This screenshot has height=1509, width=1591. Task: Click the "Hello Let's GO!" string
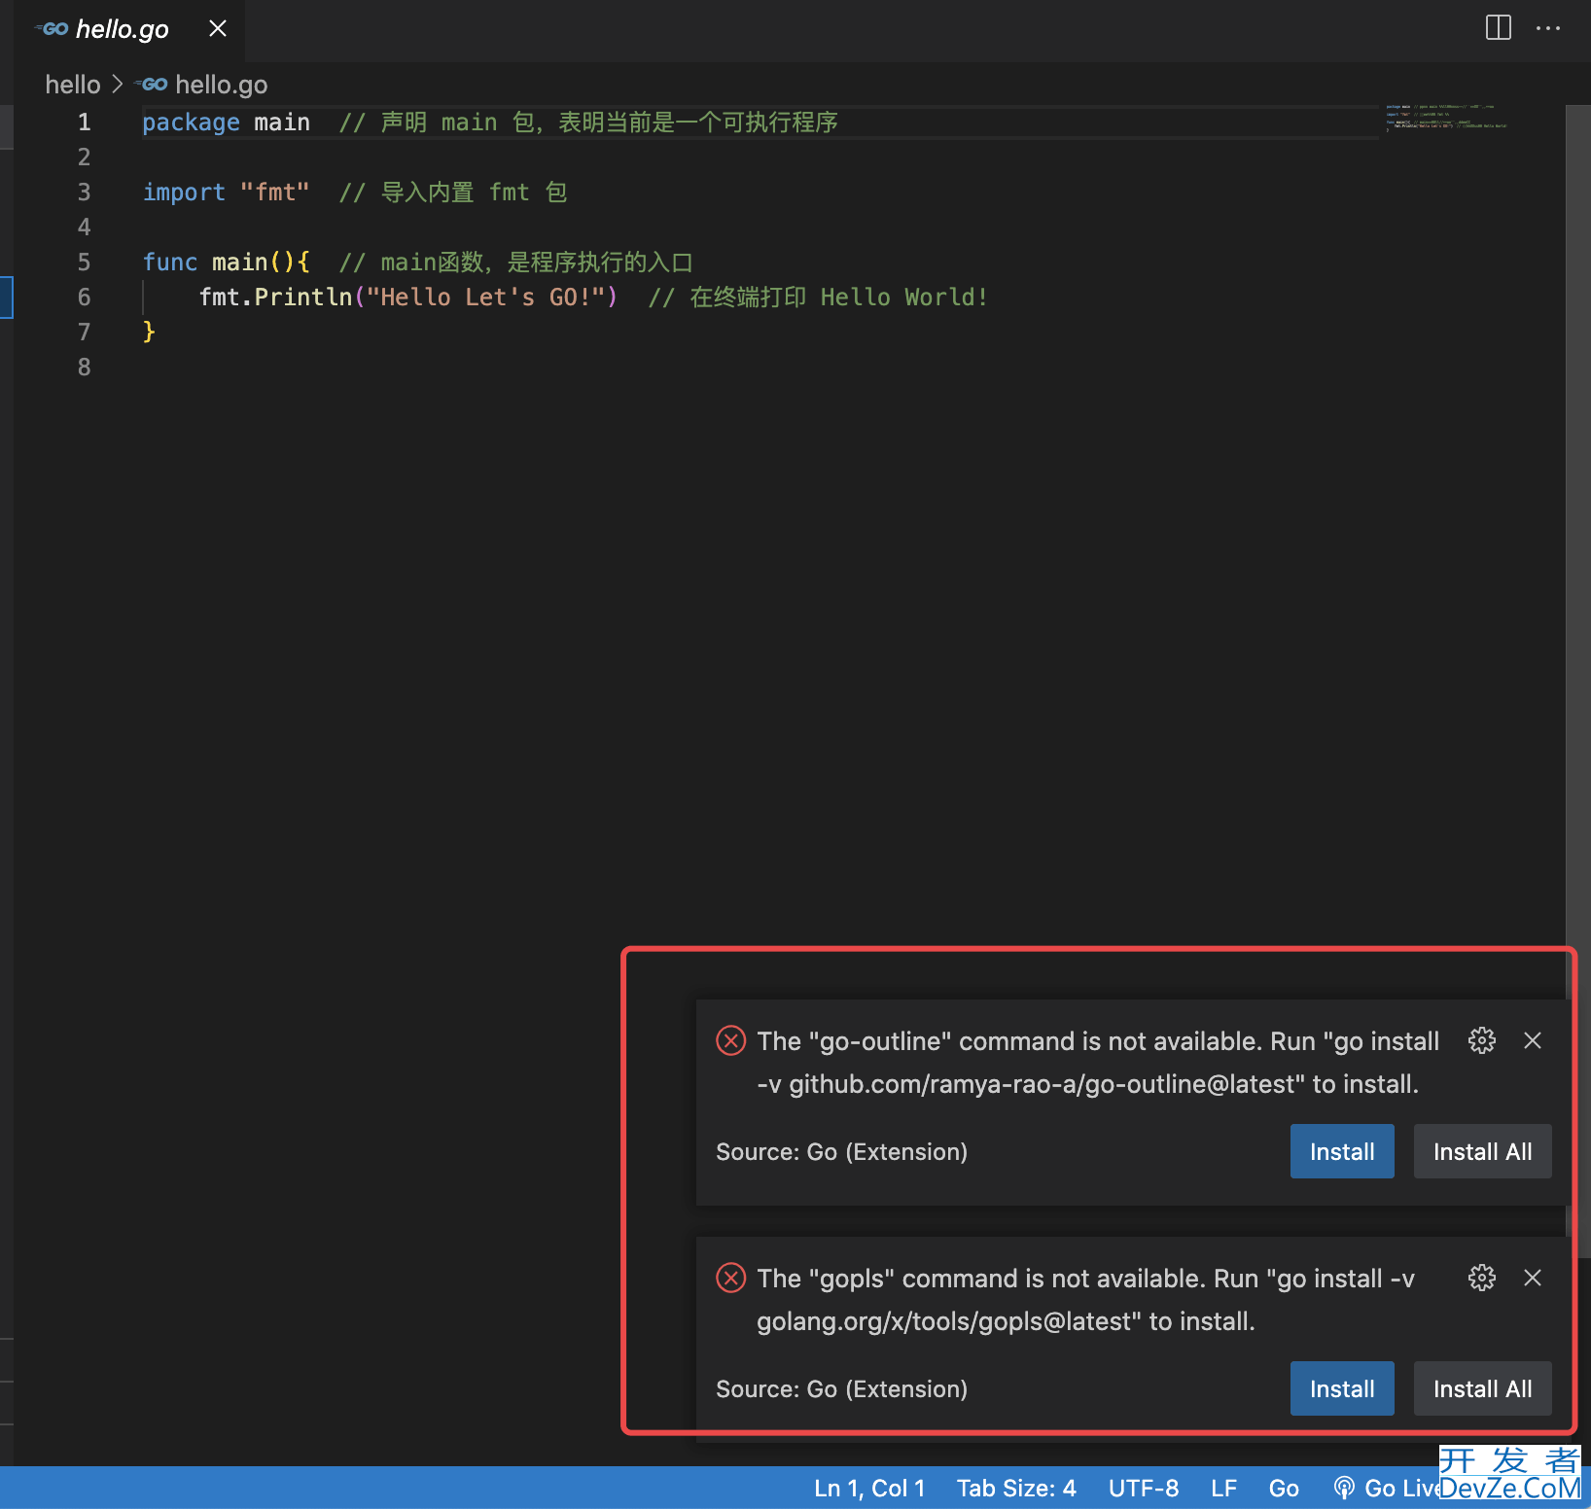(x=486, y=298)
